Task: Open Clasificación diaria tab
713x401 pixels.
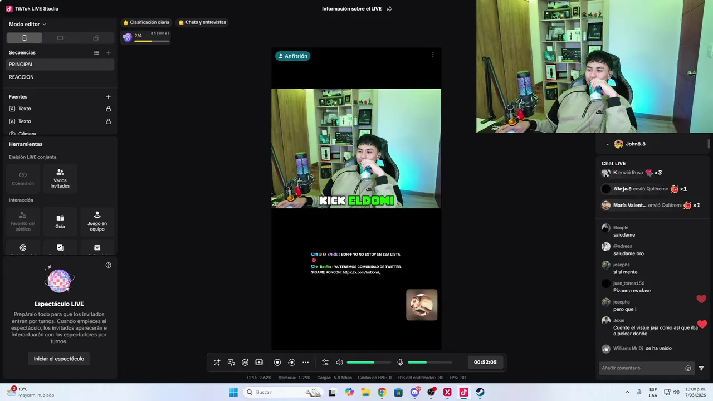Action: 146,22
